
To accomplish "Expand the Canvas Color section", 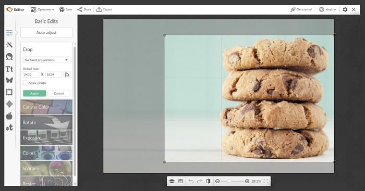I will (46, 107).
